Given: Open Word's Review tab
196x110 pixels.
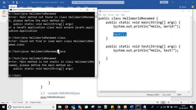Looking at the screenshot, I should (70, 7).
